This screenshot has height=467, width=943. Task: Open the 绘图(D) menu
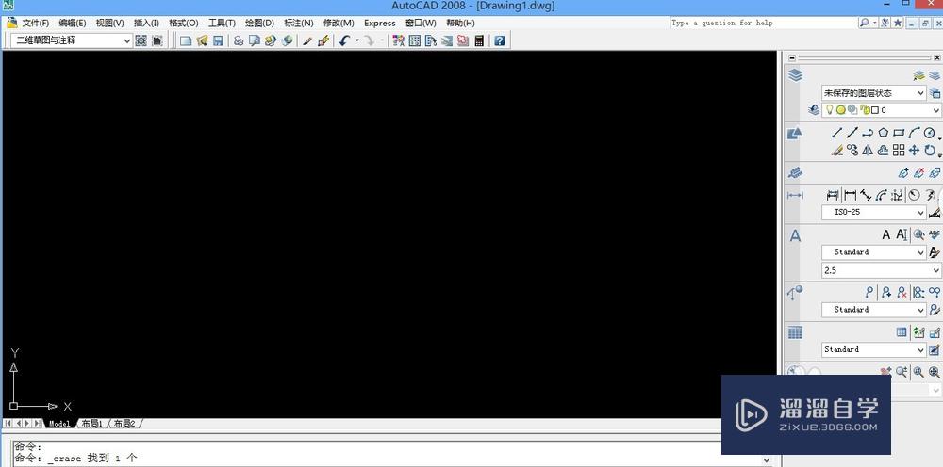click(259, 23)
